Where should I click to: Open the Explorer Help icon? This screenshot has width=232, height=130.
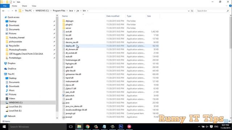coord(230,6)
